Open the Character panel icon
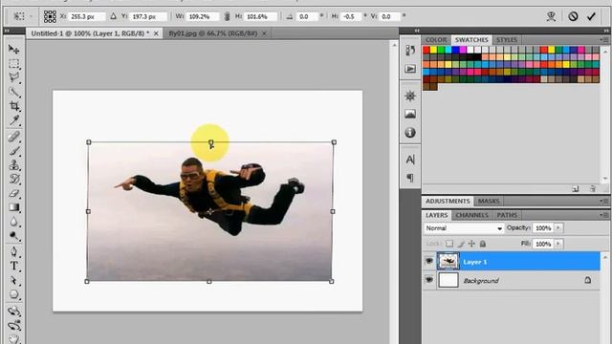The width and height of the screenshot is (612, 344). 410,160
